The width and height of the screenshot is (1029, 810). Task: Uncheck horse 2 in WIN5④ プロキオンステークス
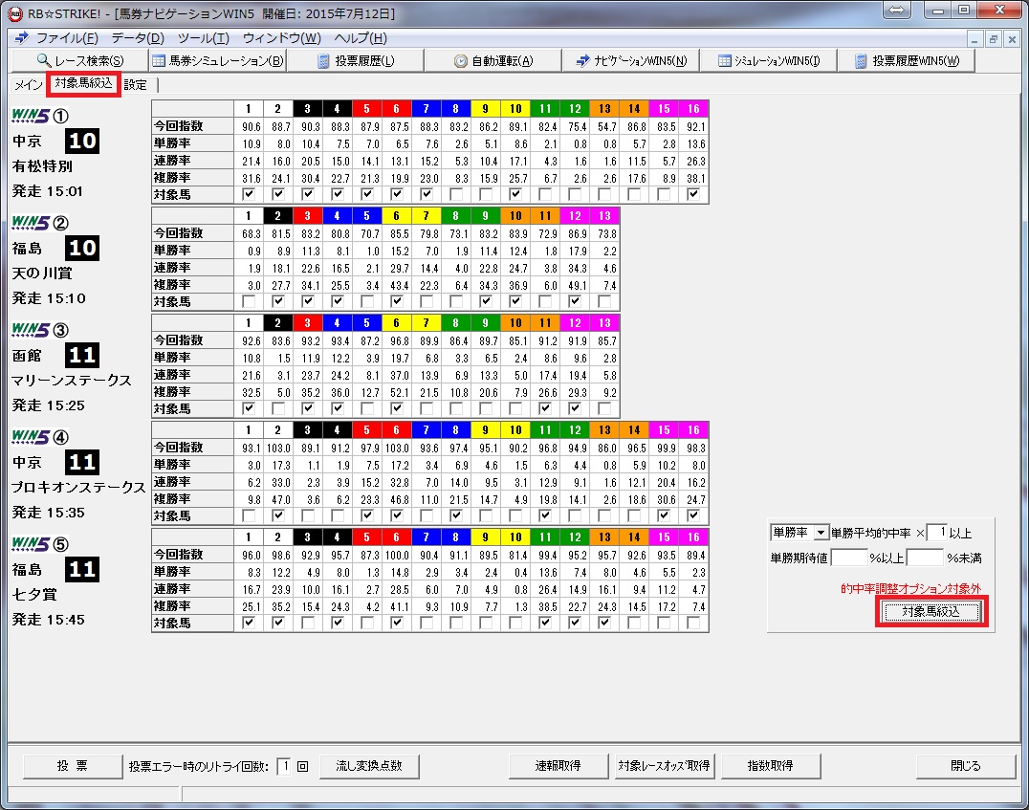[277, 515]
